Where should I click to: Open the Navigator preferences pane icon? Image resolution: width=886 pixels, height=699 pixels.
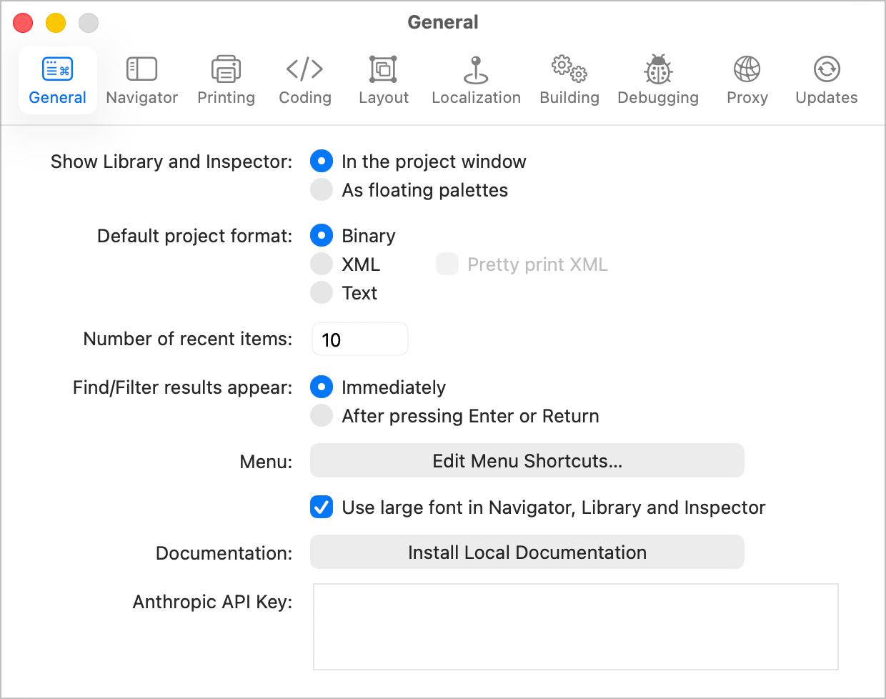(x=141, y=69)
